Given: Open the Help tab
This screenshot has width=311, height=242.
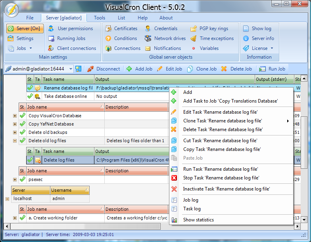Looking at the screenshot, I should (x=143, y=17).
